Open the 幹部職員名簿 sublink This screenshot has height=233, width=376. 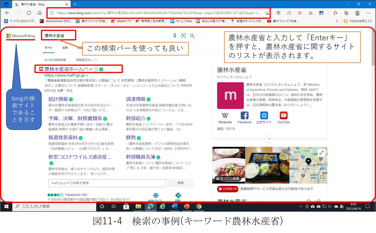point(141,157)
